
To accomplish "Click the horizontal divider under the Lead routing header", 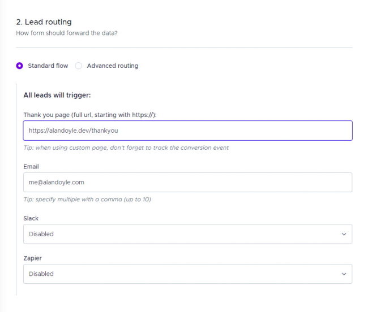I will tap(184, 48).
